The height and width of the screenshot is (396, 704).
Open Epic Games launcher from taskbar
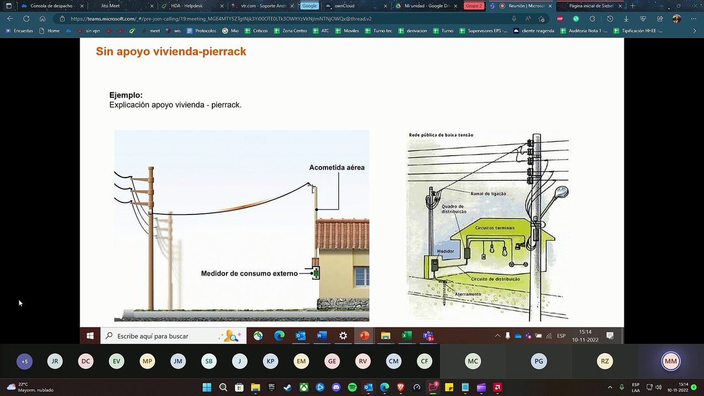click(271, 387)
